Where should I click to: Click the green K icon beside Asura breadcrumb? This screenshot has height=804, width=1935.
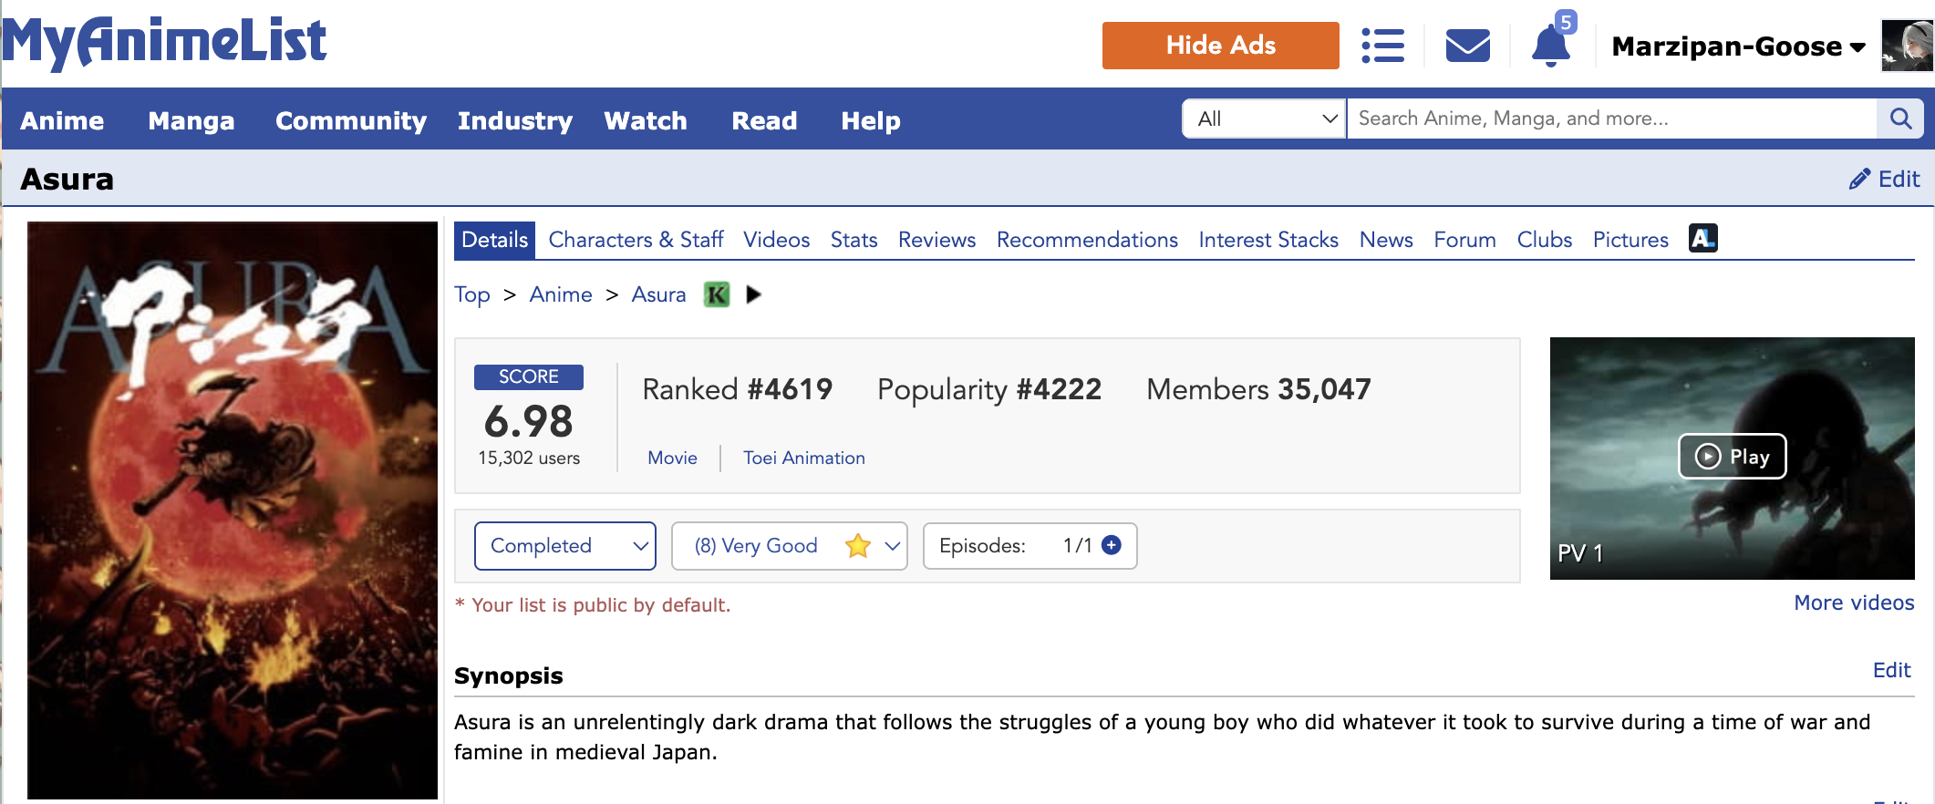click(717, 294)
